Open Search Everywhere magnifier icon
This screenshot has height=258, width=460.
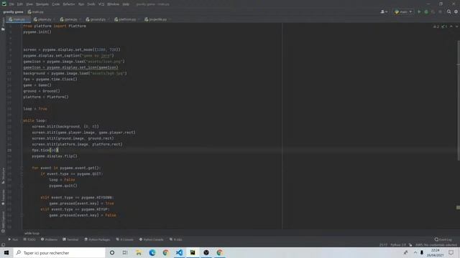[x=448, y=11]
